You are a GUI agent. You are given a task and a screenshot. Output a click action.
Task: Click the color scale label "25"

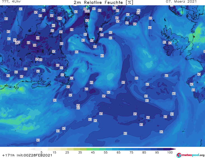pos(67,152)
